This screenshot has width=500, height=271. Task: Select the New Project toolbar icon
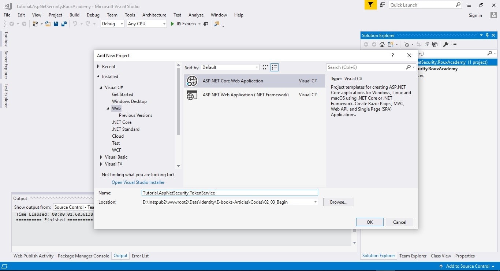pos(36,24)
